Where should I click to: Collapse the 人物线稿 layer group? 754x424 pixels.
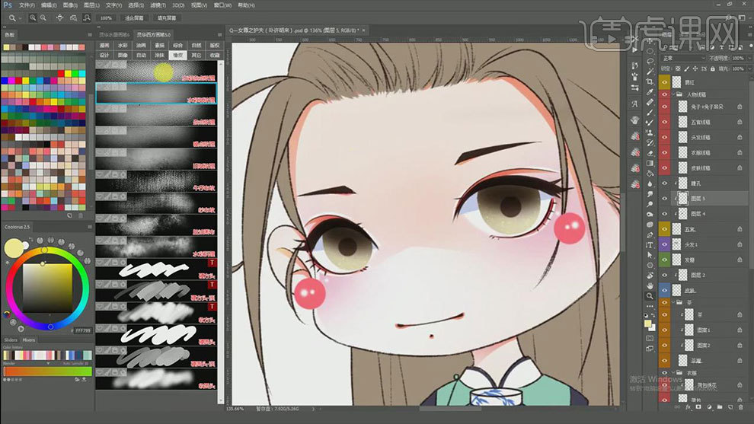point(674,94)
